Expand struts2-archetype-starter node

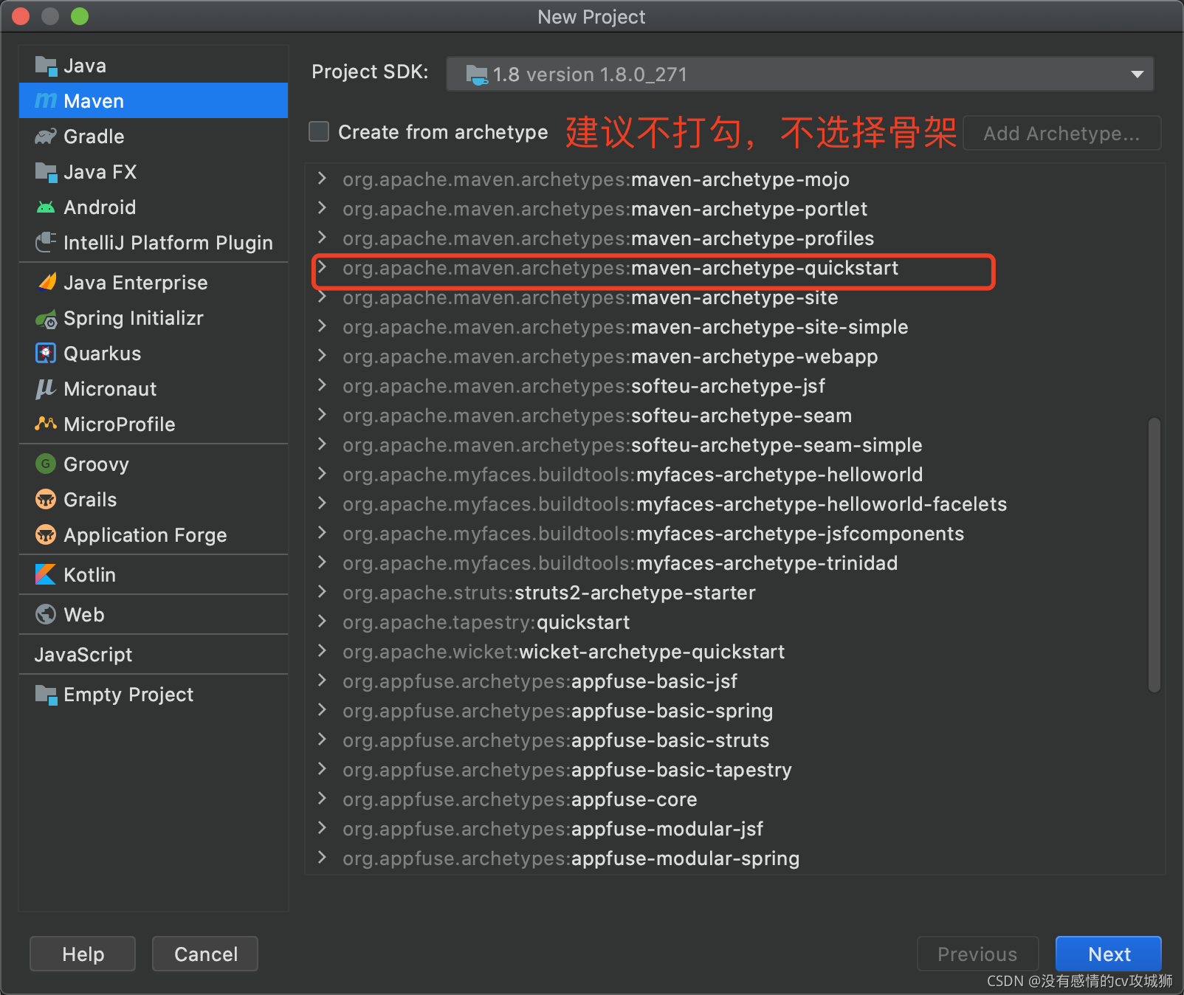coord(322,592)
